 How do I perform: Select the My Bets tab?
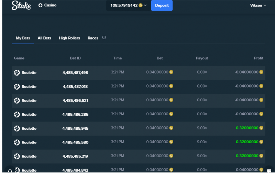pyautogui.click(x=23, y=38)
